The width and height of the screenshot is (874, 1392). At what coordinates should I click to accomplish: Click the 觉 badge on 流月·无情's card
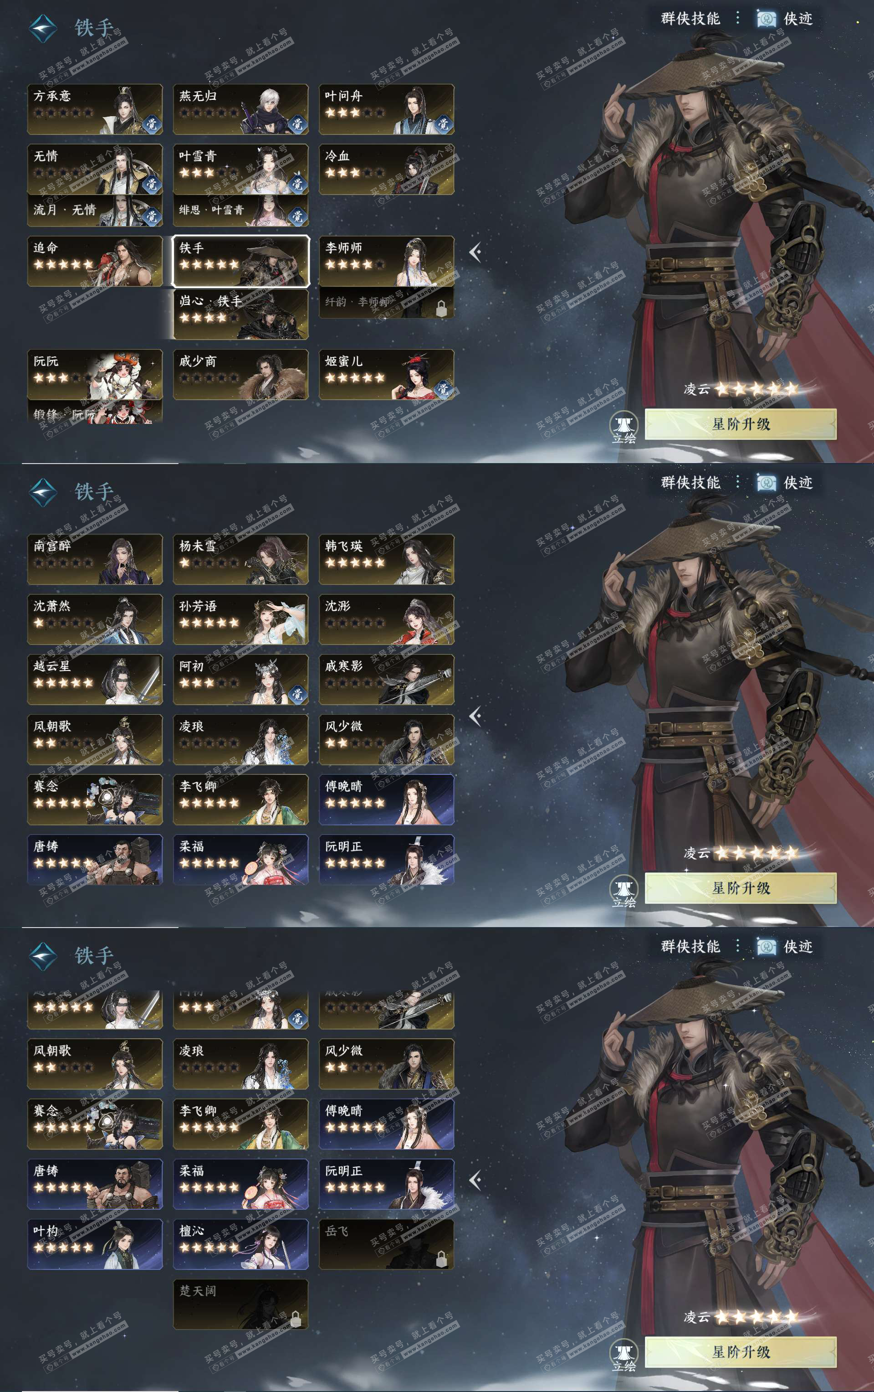coord(151,216)
